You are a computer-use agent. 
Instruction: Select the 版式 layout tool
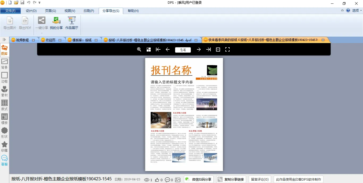[5, 105]
